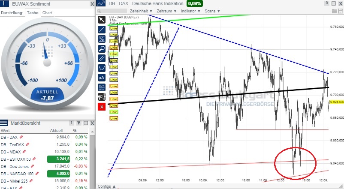Click the green 3.241,5 ESTOXX value cell
344x189 pixels.
pos(59,159)
